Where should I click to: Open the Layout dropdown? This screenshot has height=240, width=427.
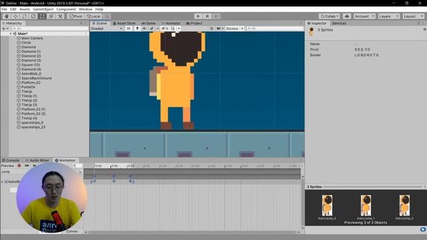point(413,16)
